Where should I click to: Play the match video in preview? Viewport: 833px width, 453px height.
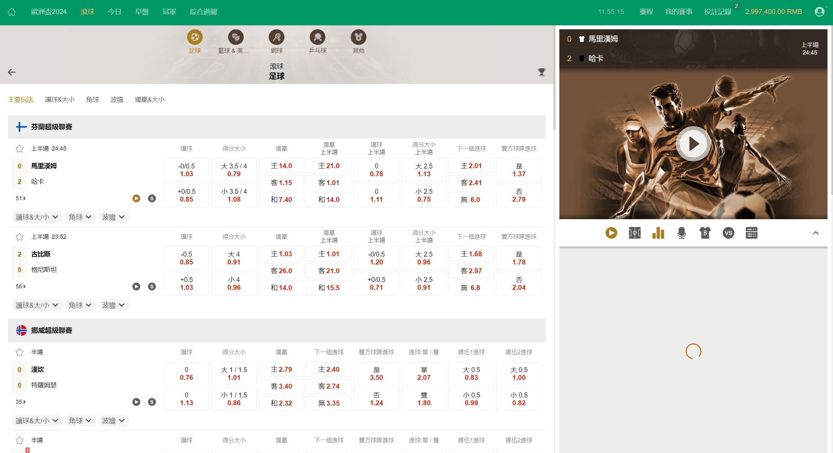pos(693,144)
